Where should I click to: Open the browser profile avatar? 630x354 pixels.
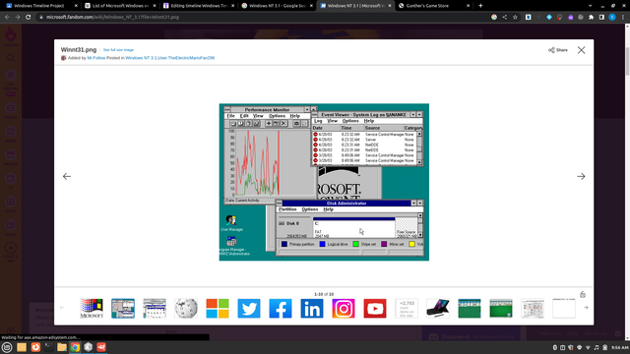click(612, 17)
